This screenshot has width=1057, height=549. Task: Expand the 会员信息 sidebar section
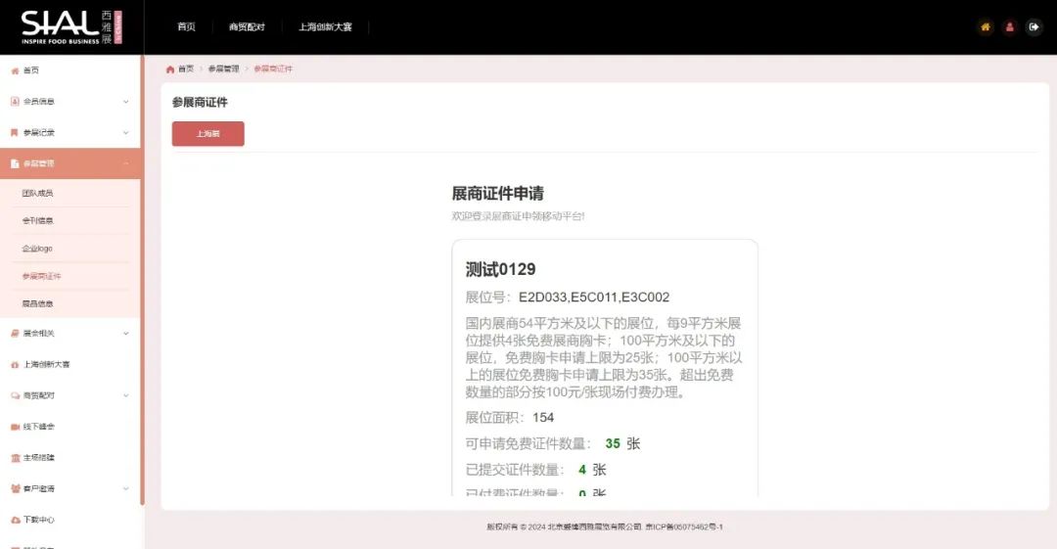point(125,102)
